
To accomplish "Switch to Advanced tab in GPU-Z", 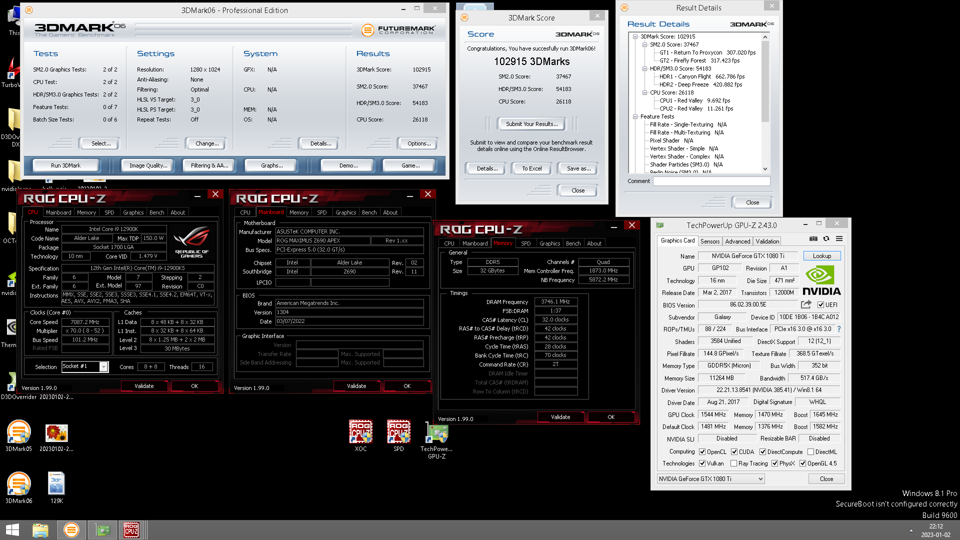I will coord(737,241).
